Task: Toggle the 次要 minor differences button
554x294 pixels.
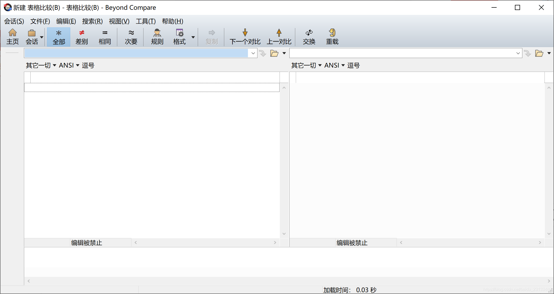Action: click(131, 37)
